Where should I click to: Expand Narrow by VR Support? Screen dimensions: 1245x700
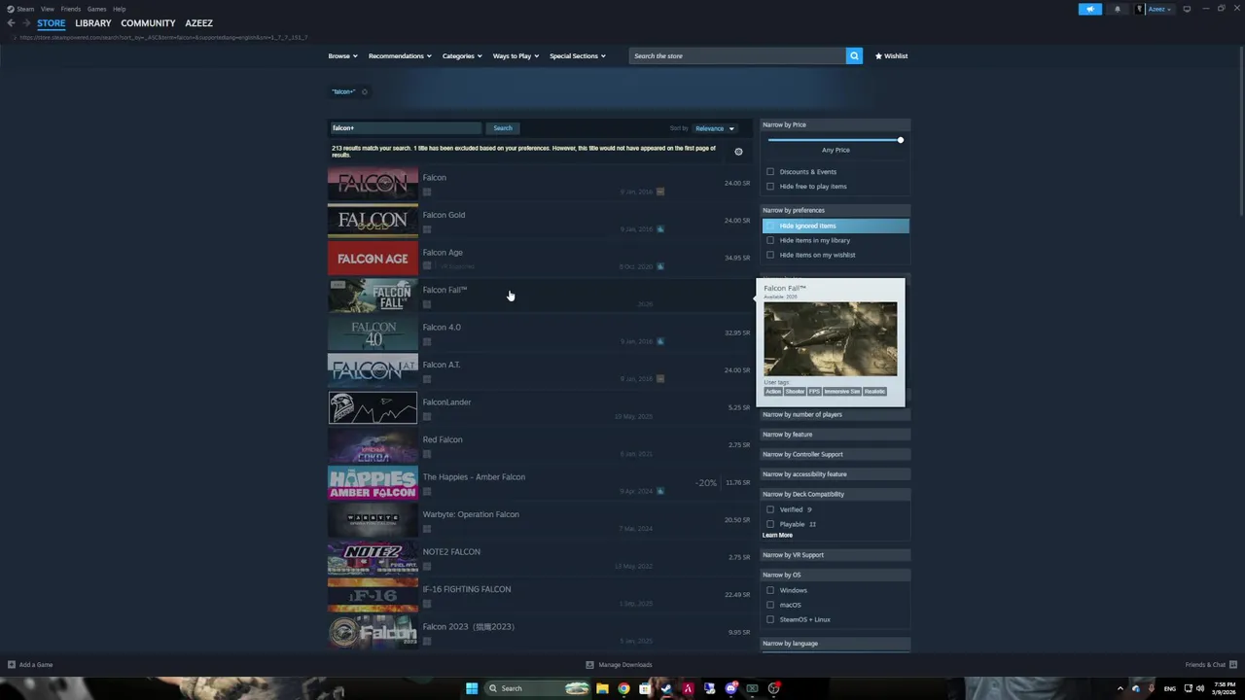[x=836, y=555]
